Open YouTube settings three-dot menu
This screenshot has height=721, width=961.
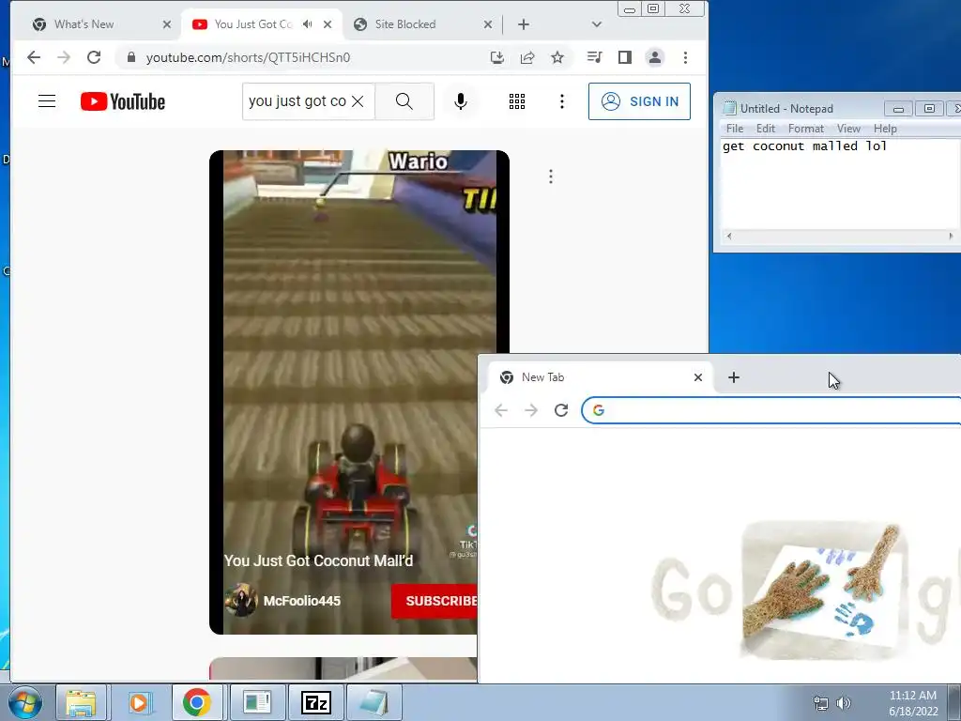pos(562,101)
